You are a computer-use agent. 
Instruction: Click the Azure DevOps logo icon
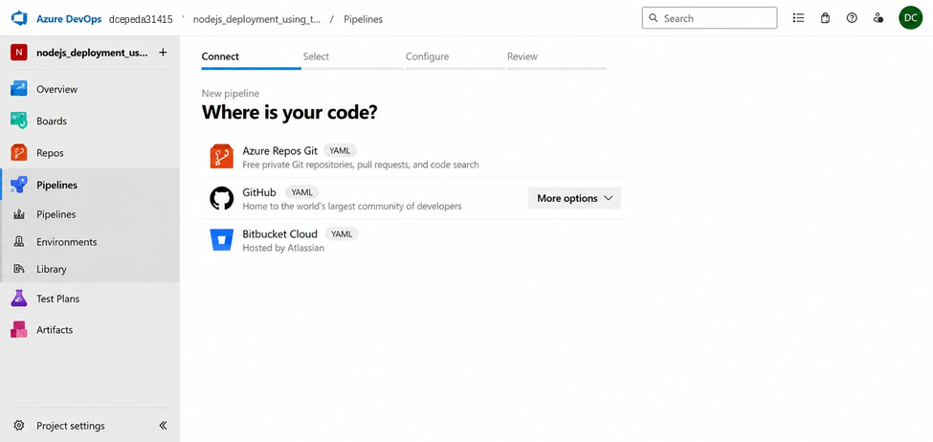coord(20,18)
